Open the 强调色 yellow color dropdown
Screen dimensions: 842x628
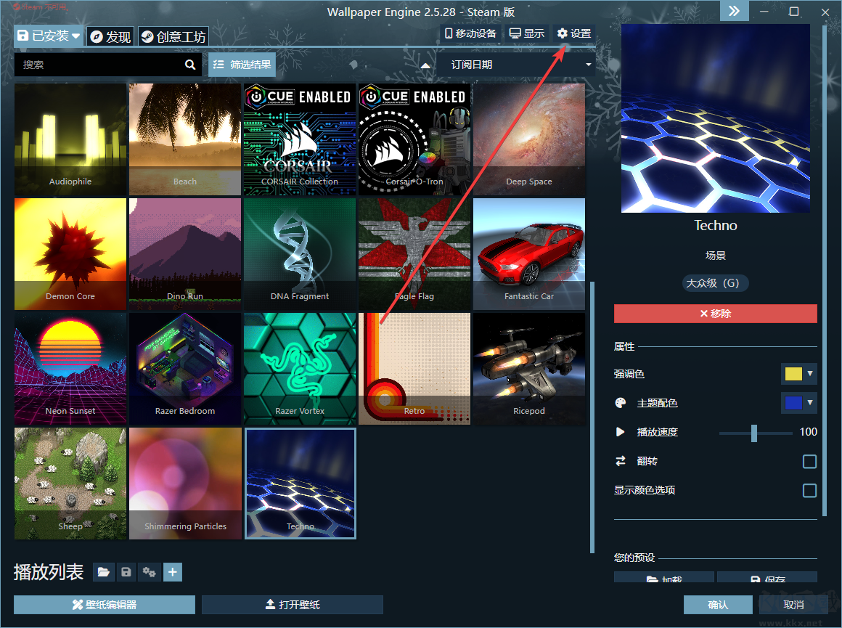(x=798, y=374)
